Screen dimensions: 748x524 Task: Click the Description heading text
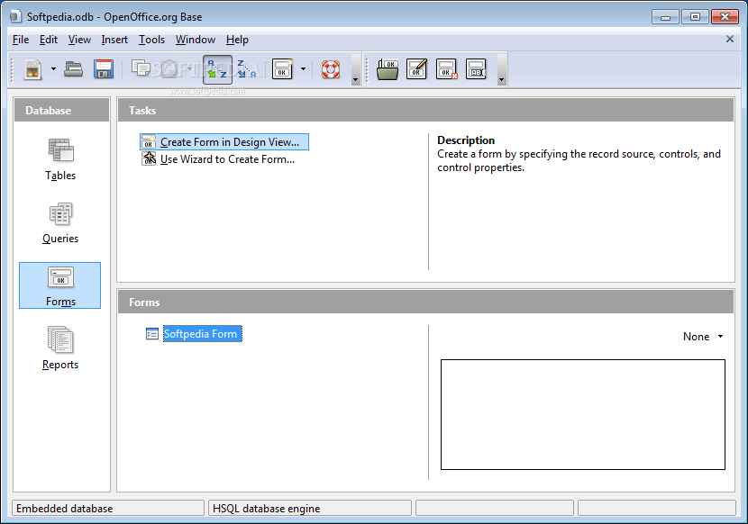(x=466, y=140)
